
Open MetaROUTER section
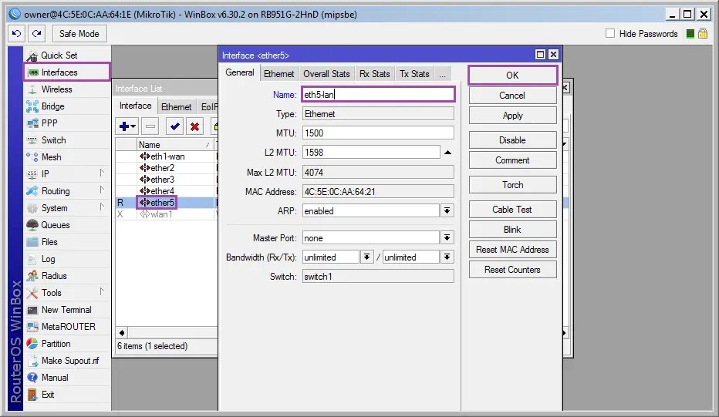point(67,327)
